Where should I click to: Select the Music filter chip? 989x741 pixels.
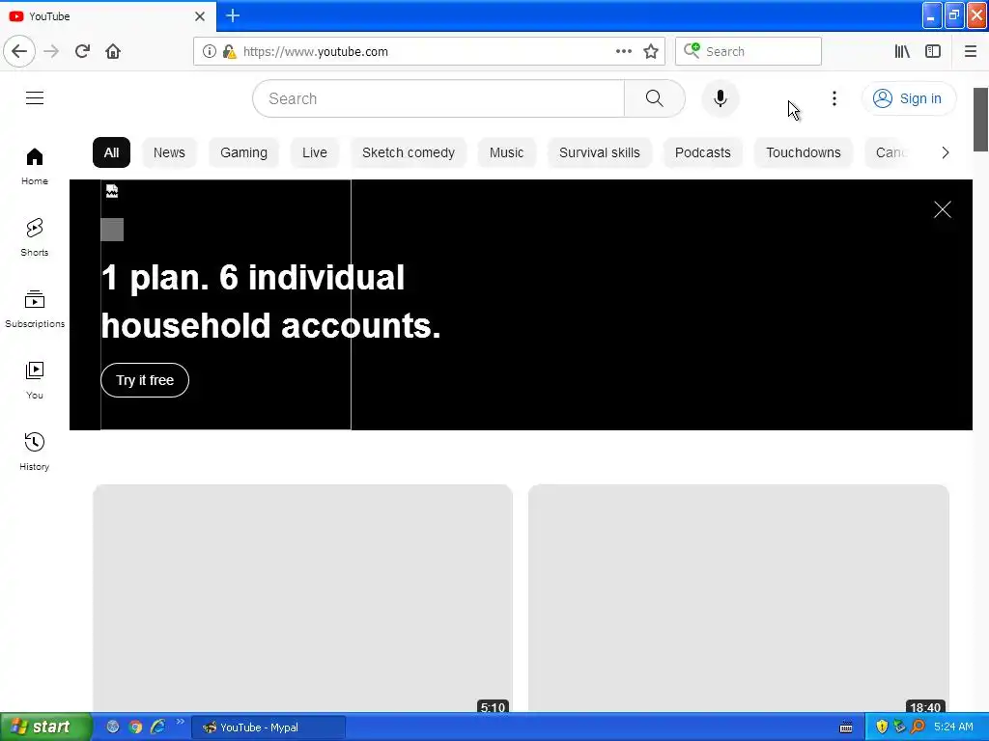[x=506, y=152]
